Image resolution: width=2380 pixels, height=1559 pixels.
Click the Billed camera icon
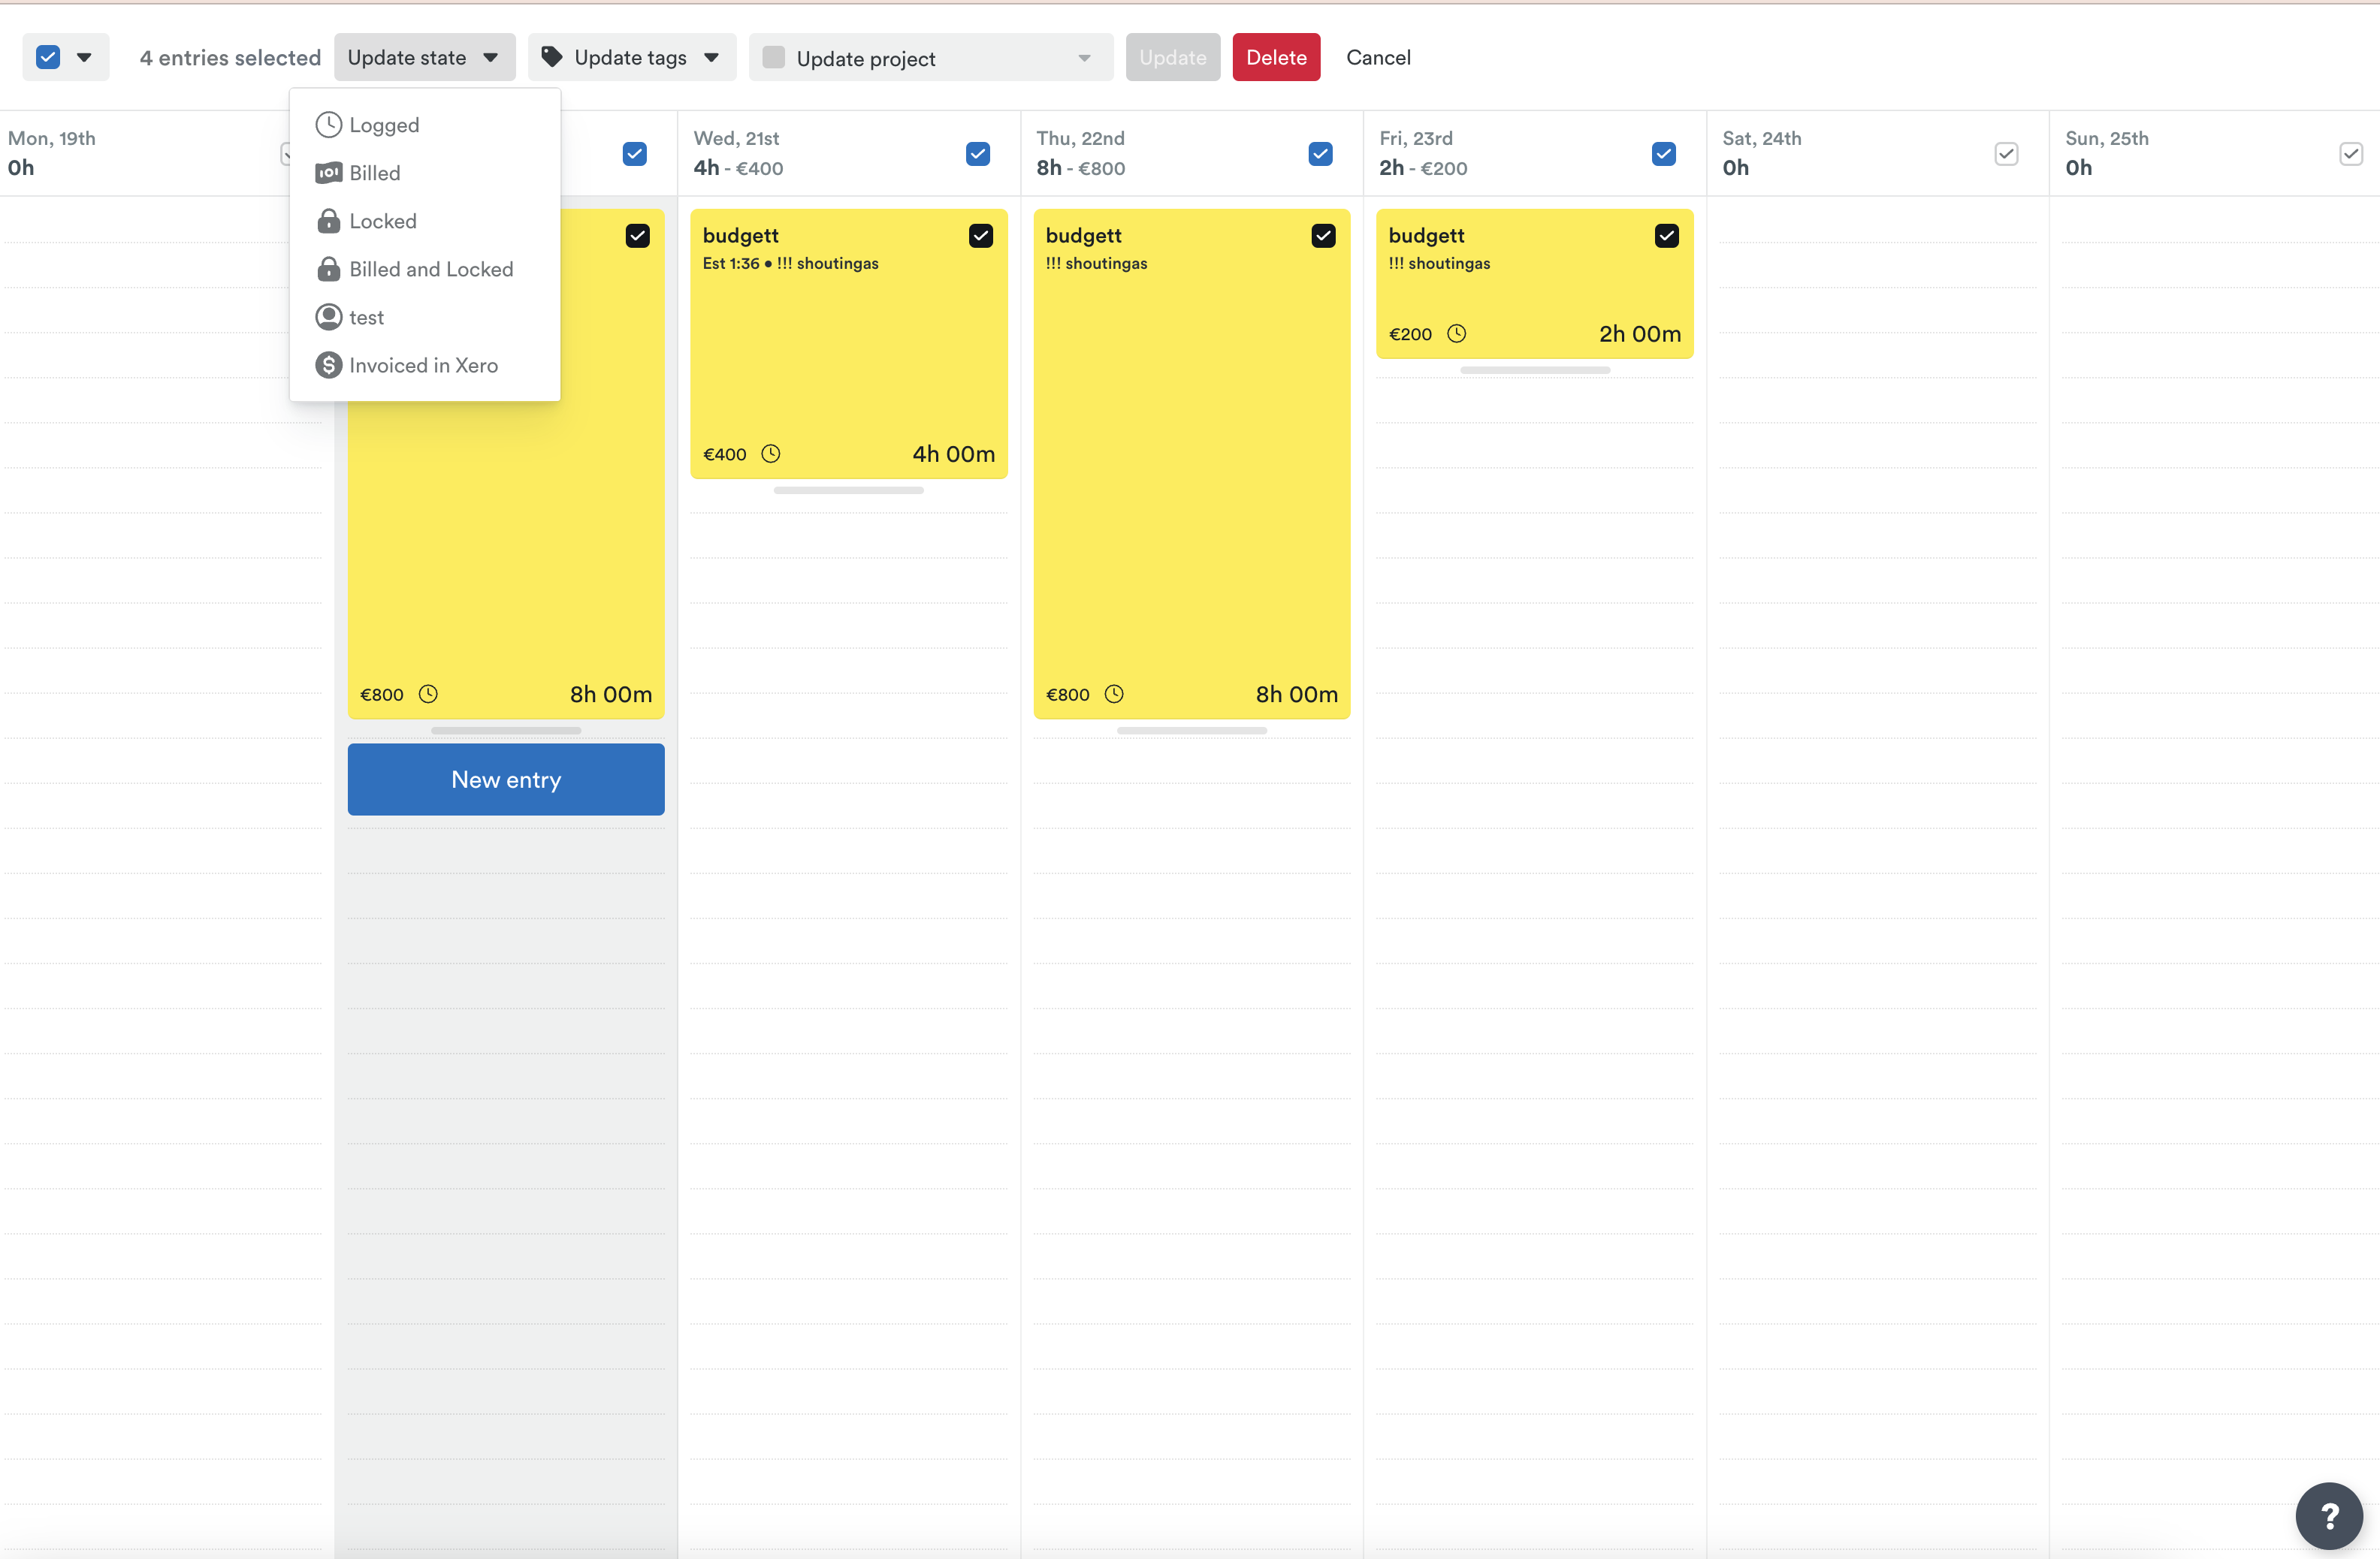(328, 172)
